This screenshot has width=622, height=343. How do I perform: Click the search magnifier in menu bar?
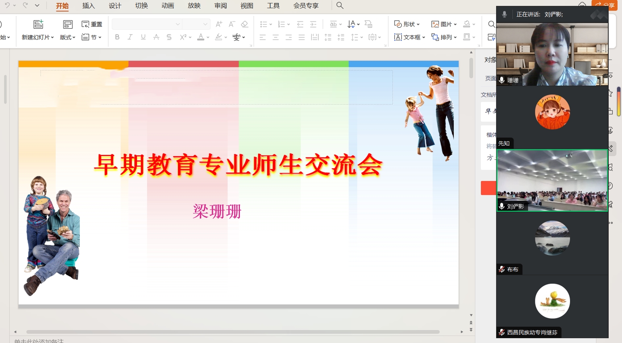[340, 6]
